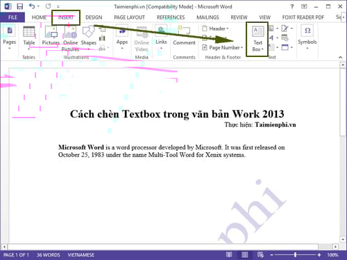Undo the last action

[x=32, y=6]
